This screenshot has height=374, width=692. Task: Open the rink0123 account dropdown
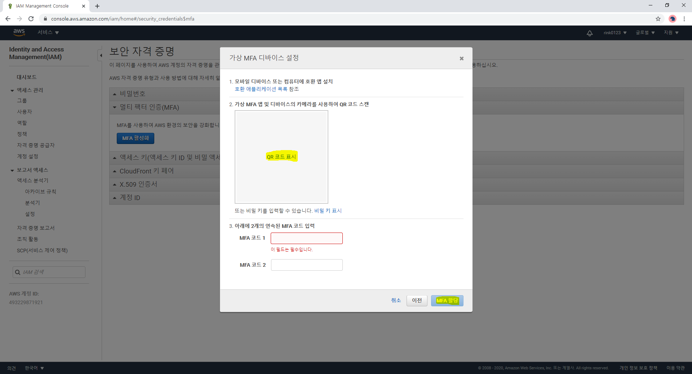point(615,33)
